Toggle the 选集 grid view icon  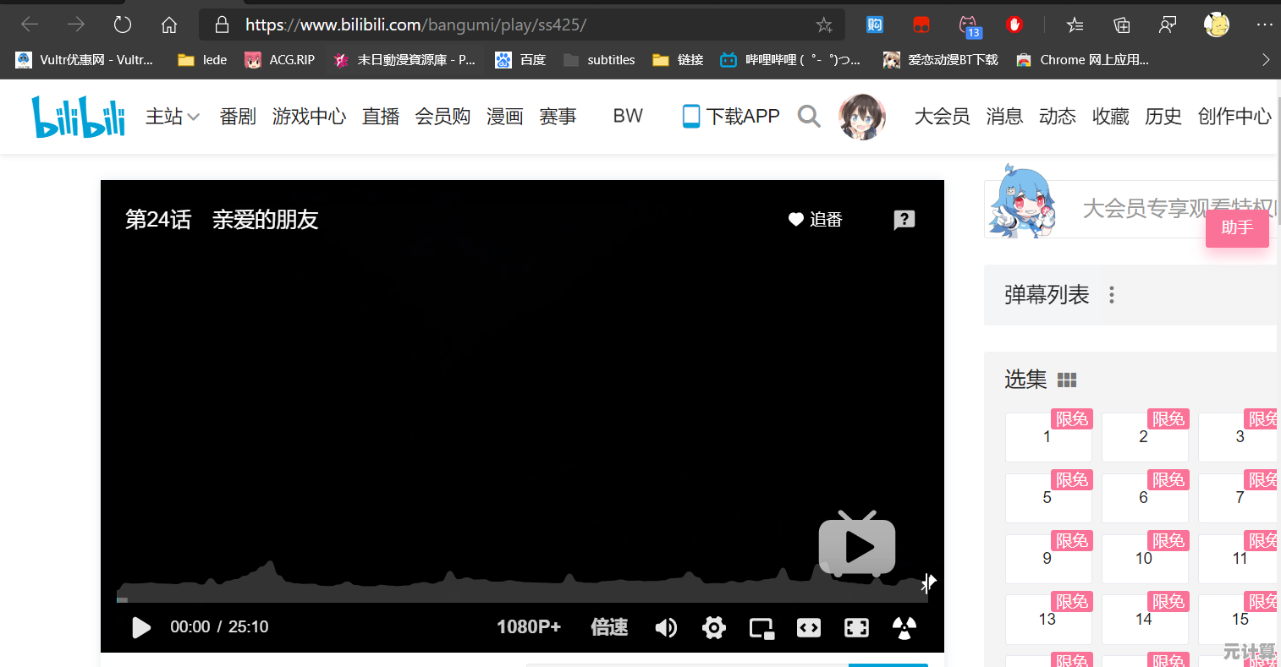(1067, 380)
